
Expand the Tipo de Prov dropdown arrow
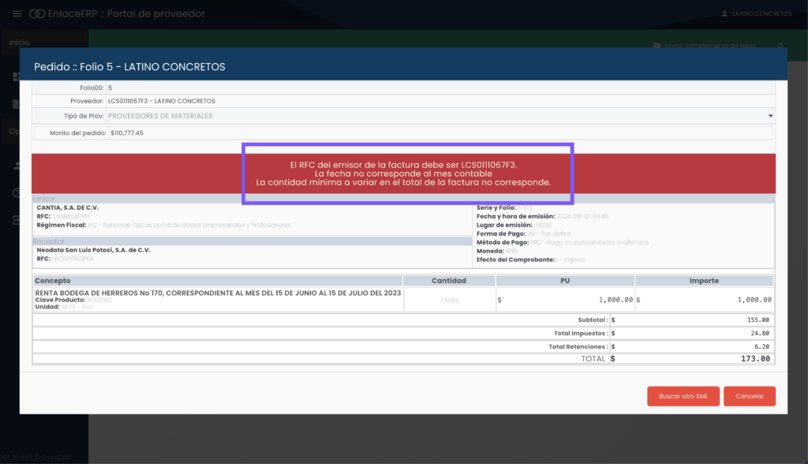click(x=770, y=116)
